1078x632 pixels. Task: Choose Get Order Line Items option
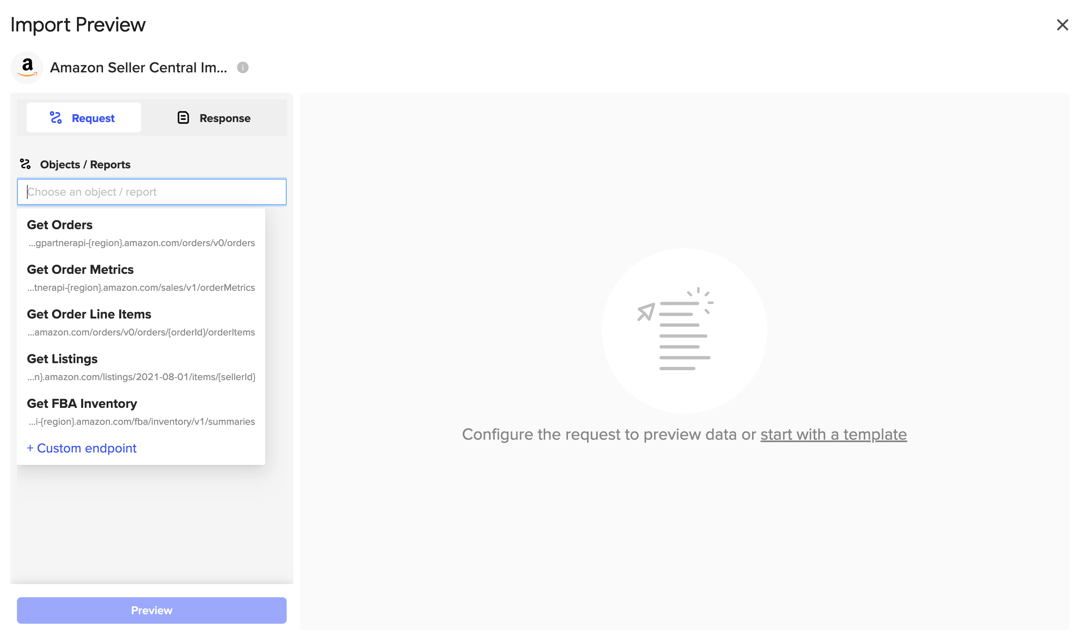click(x=141, y=323)
